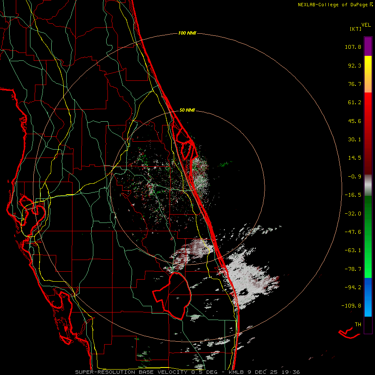Image resolution: width=375 pixels, height=375 pixels.
Task: Click the Super-Resolution Base Velocity caption
Action: click(187, 372)
